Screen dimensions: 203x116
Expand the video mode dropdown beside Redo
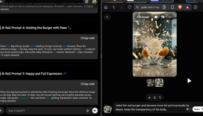[x=189, y=109]
